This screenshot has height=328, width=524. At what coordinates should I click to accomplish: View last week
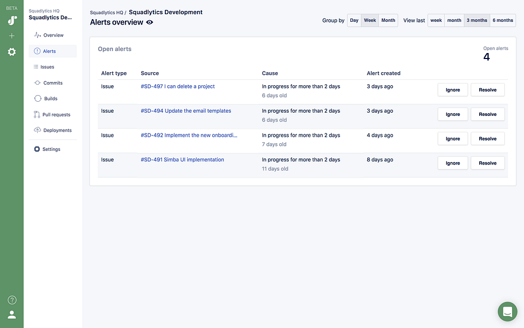point(436,20)
